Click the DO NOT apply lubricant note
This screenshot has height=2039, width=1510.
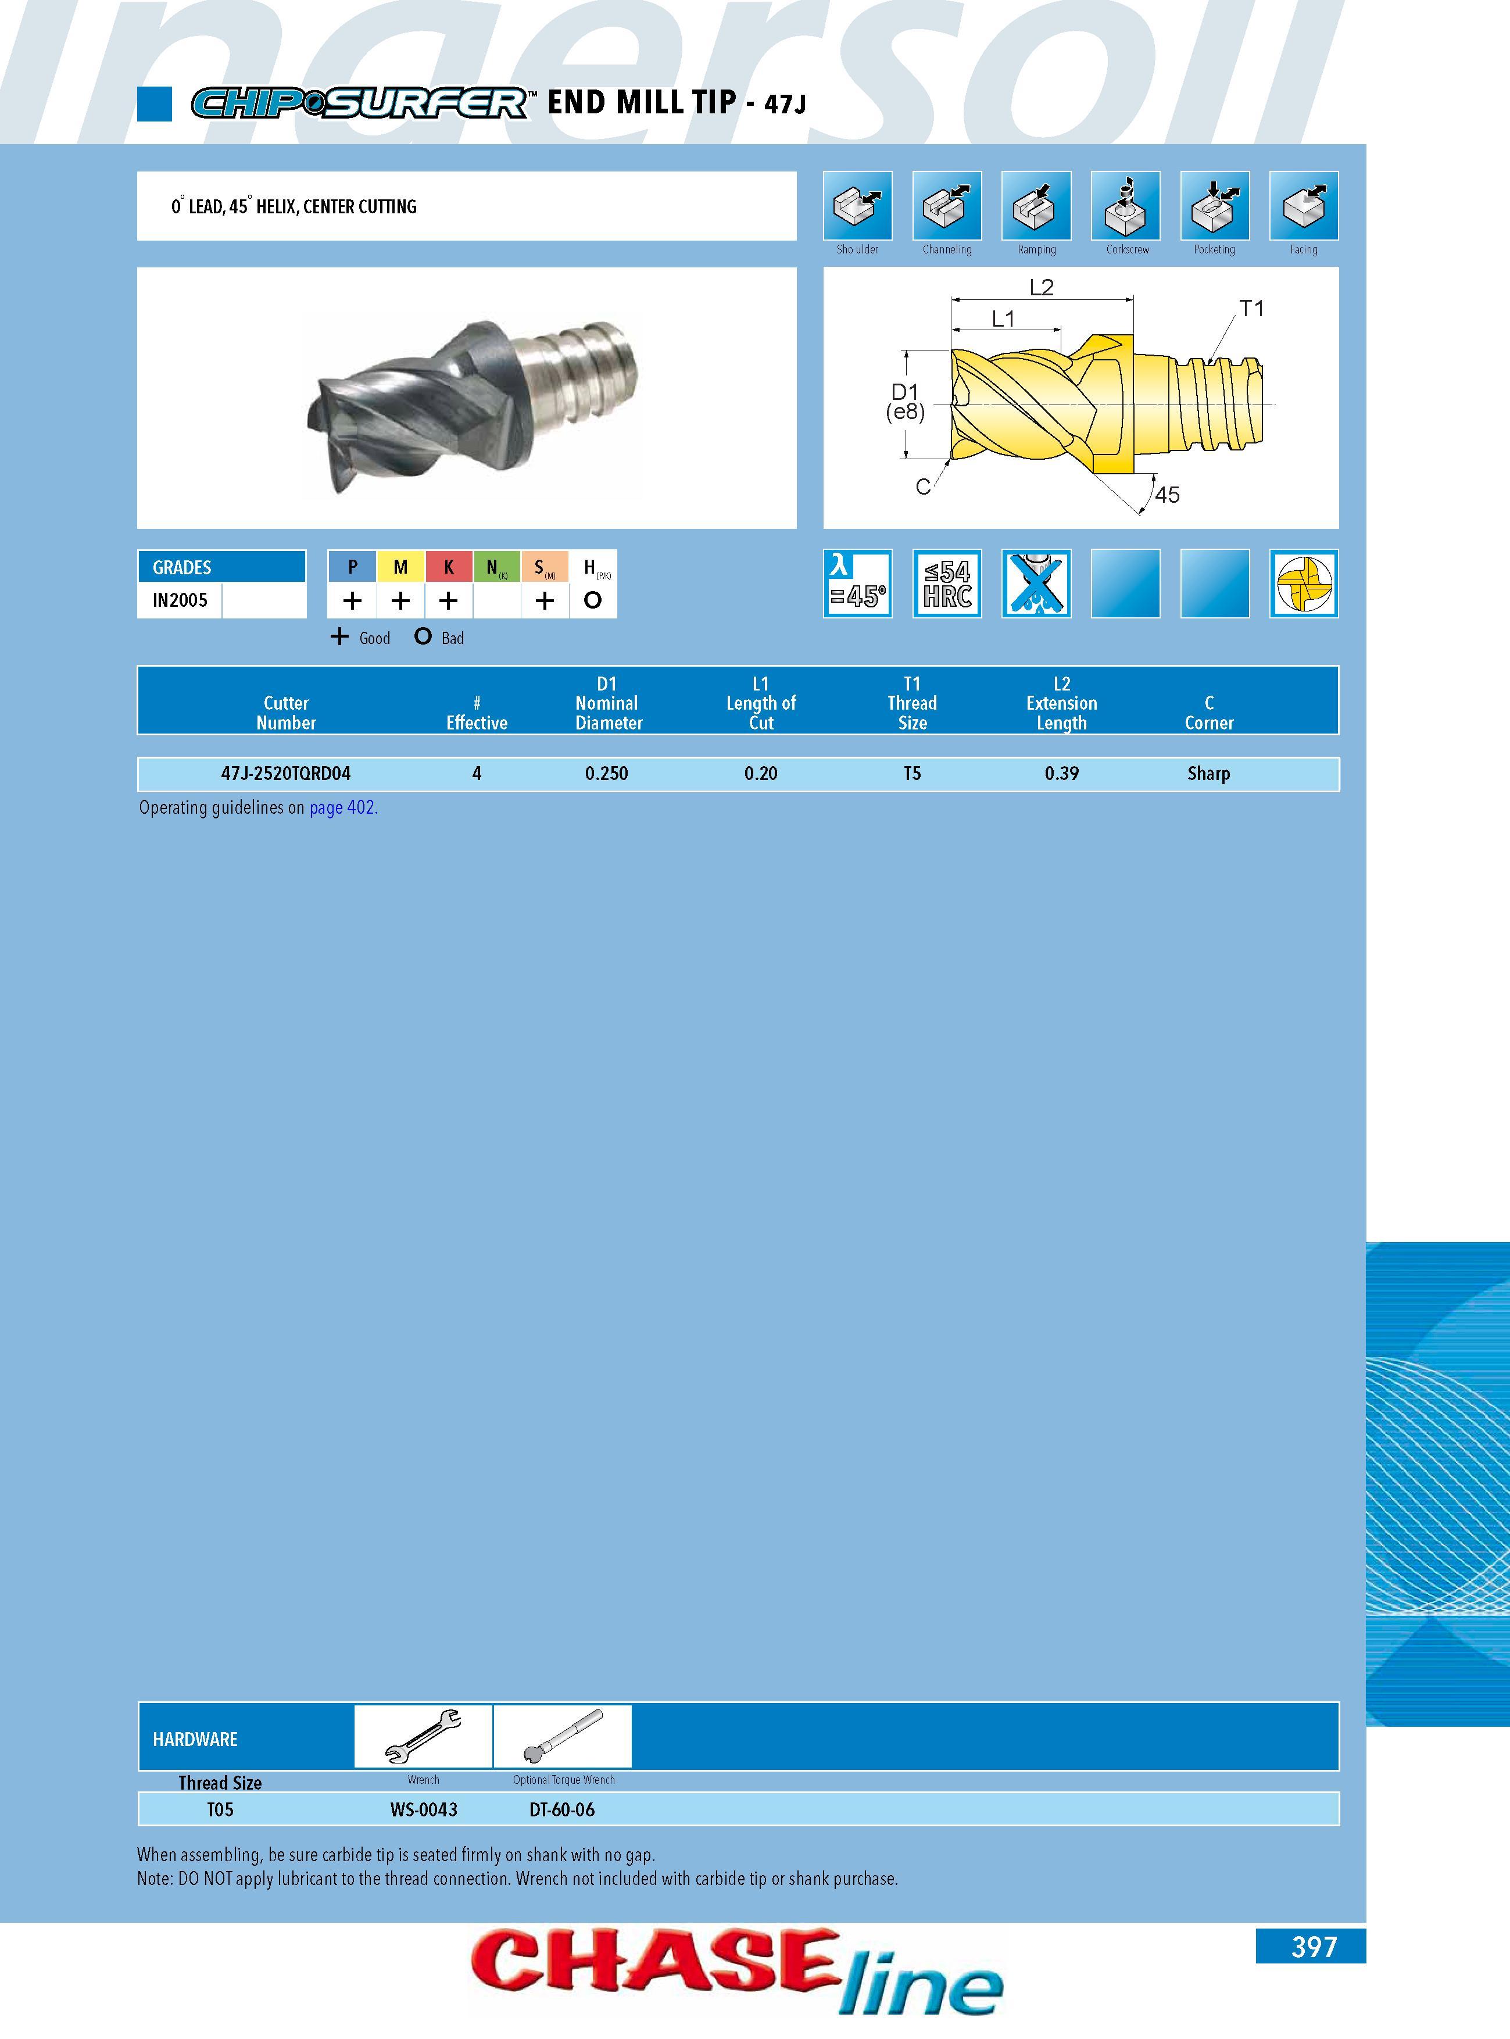tap(517, 1878)
